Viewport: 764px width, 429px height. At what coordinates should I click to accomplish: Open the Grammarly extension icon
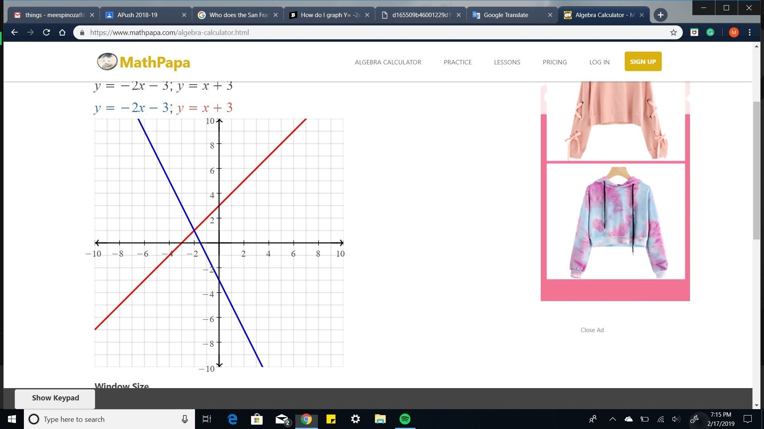point(710,33)
